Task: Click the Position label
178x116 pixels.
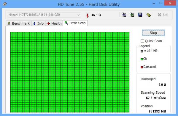Action: (x=147, y=106)
